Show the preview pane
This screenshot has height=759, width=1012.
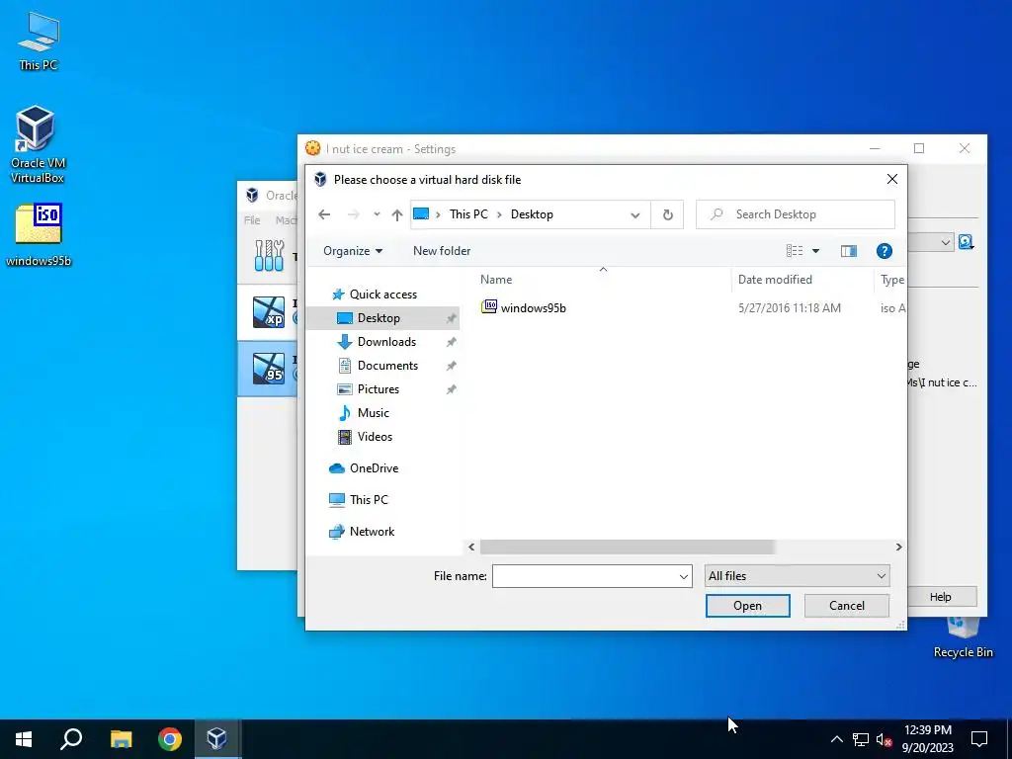849,251
